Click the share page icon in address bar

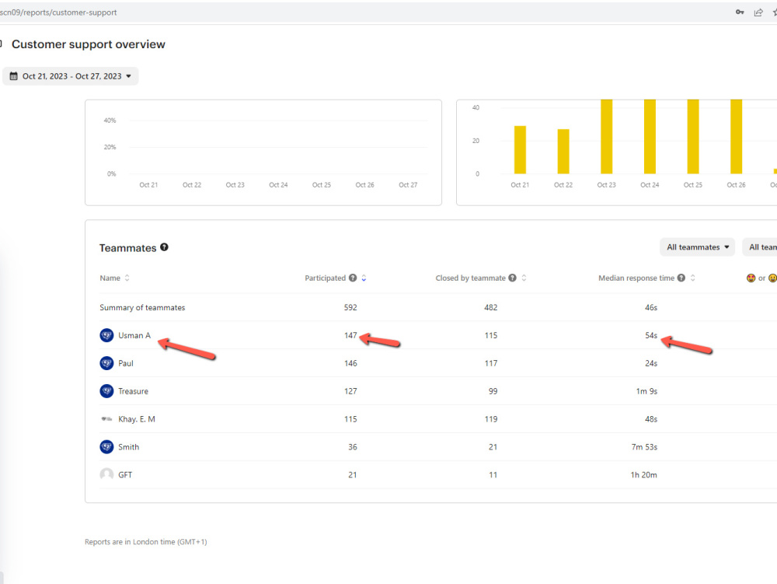point(758,12)
